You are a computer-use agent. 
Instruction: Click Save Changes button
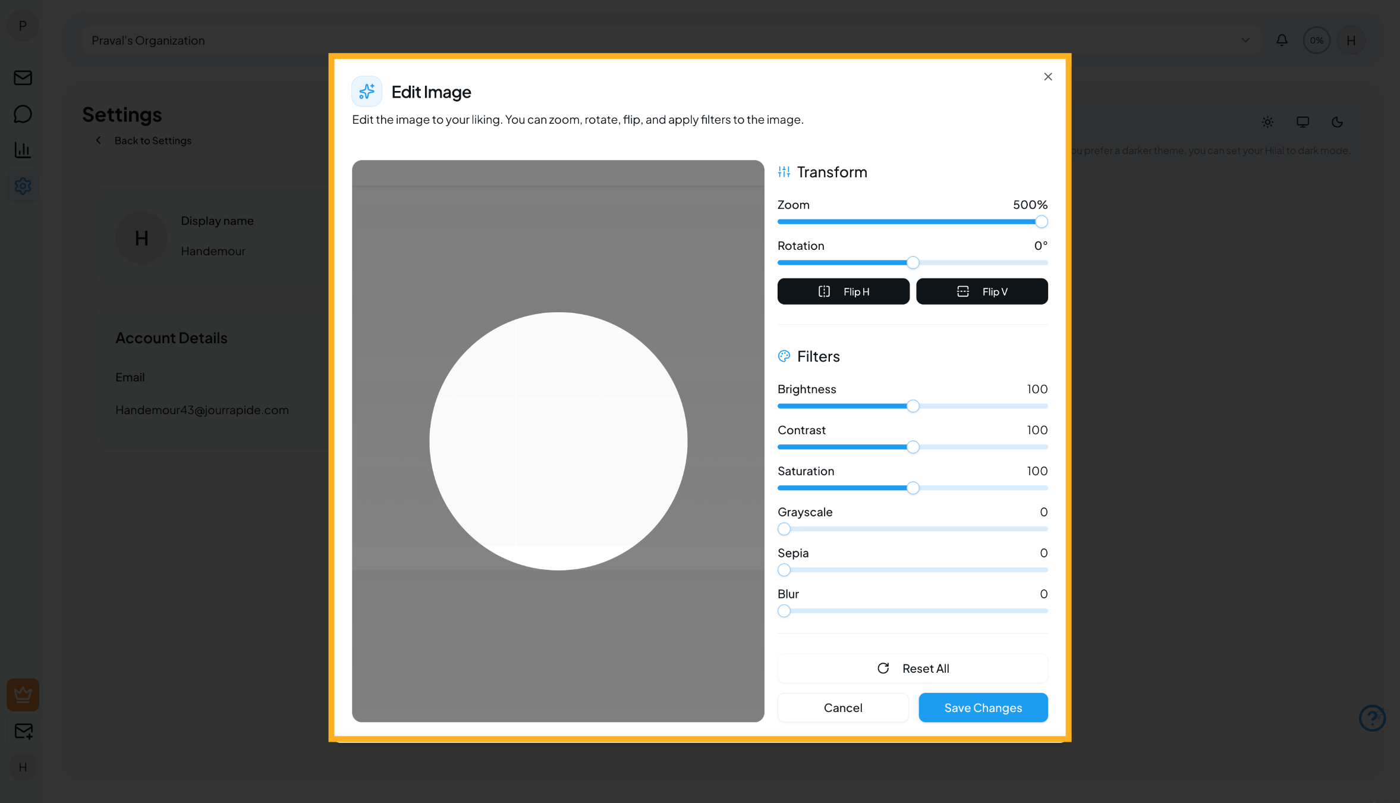[x=983, y=708]
